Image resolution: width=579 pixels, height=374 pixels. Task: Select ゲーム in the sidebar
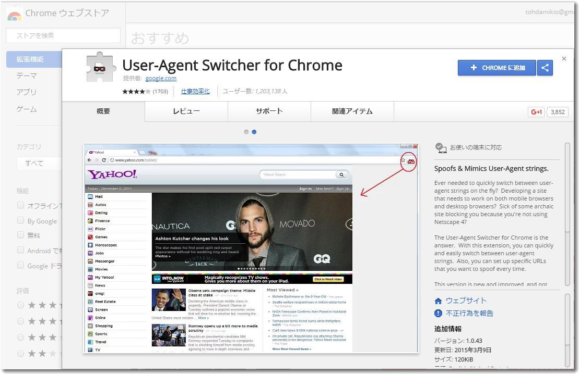[x=27, y=109]
